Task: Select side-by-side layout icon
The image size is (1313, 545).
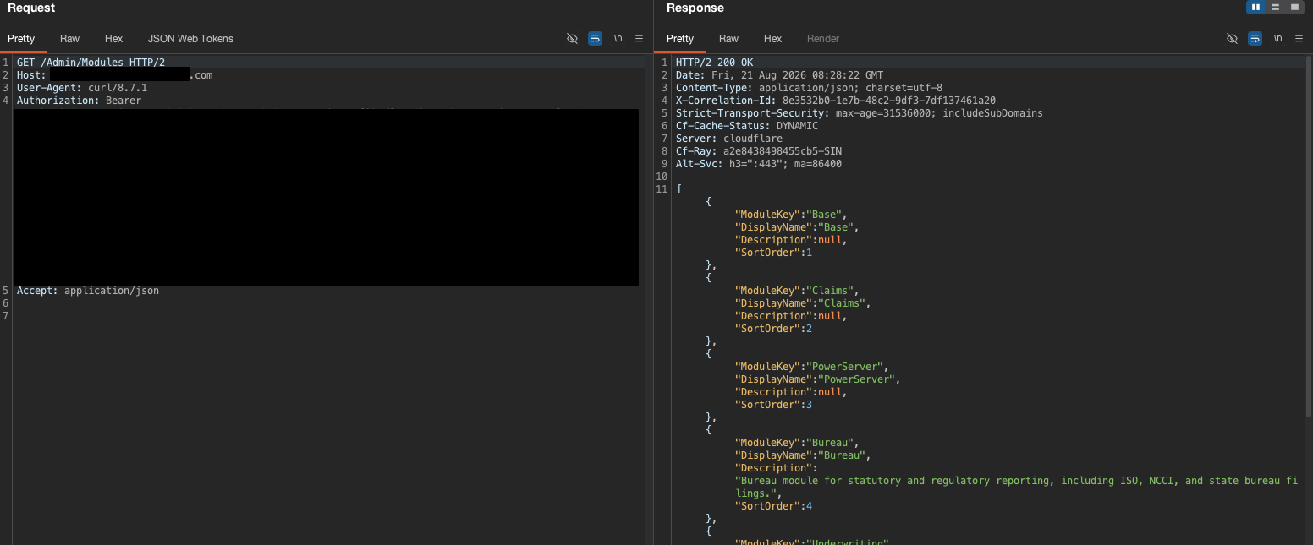Action: click(x=1255, y=7)
